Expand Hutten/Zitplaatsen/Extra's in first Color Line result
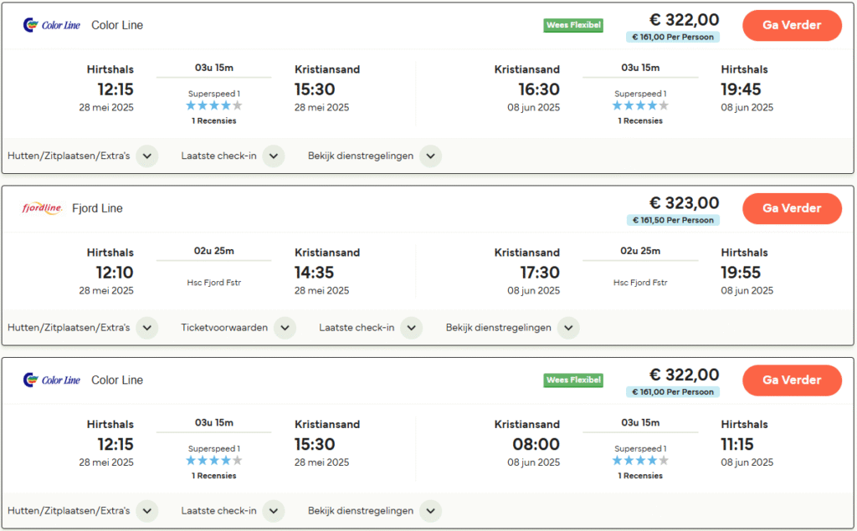The width and height of the screenshot is (857, 531). (x=147, y=156)
